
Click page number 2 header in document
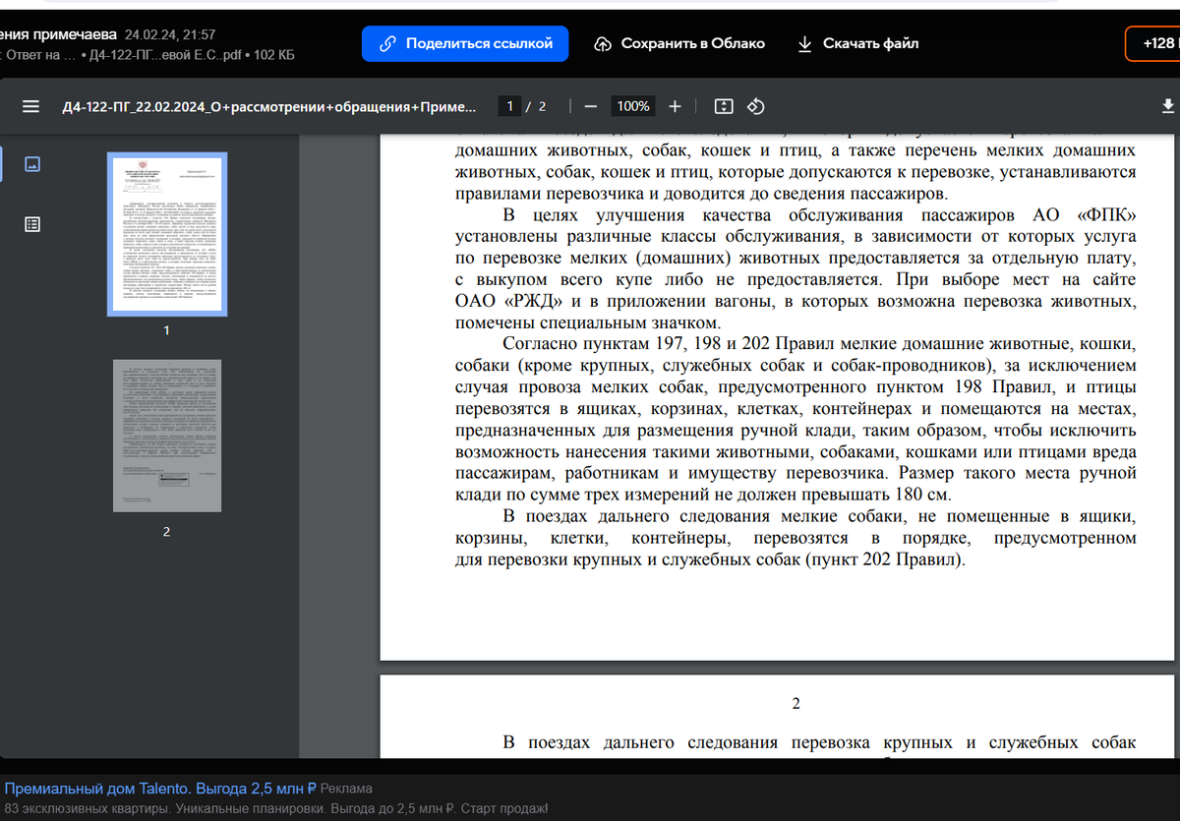coord(796,704)
